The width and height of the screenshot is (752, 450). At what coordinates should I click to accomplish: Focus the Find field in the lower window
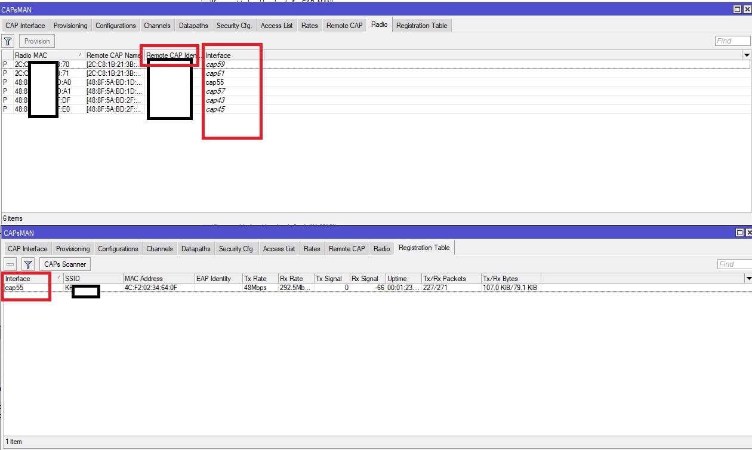(734, 264)
